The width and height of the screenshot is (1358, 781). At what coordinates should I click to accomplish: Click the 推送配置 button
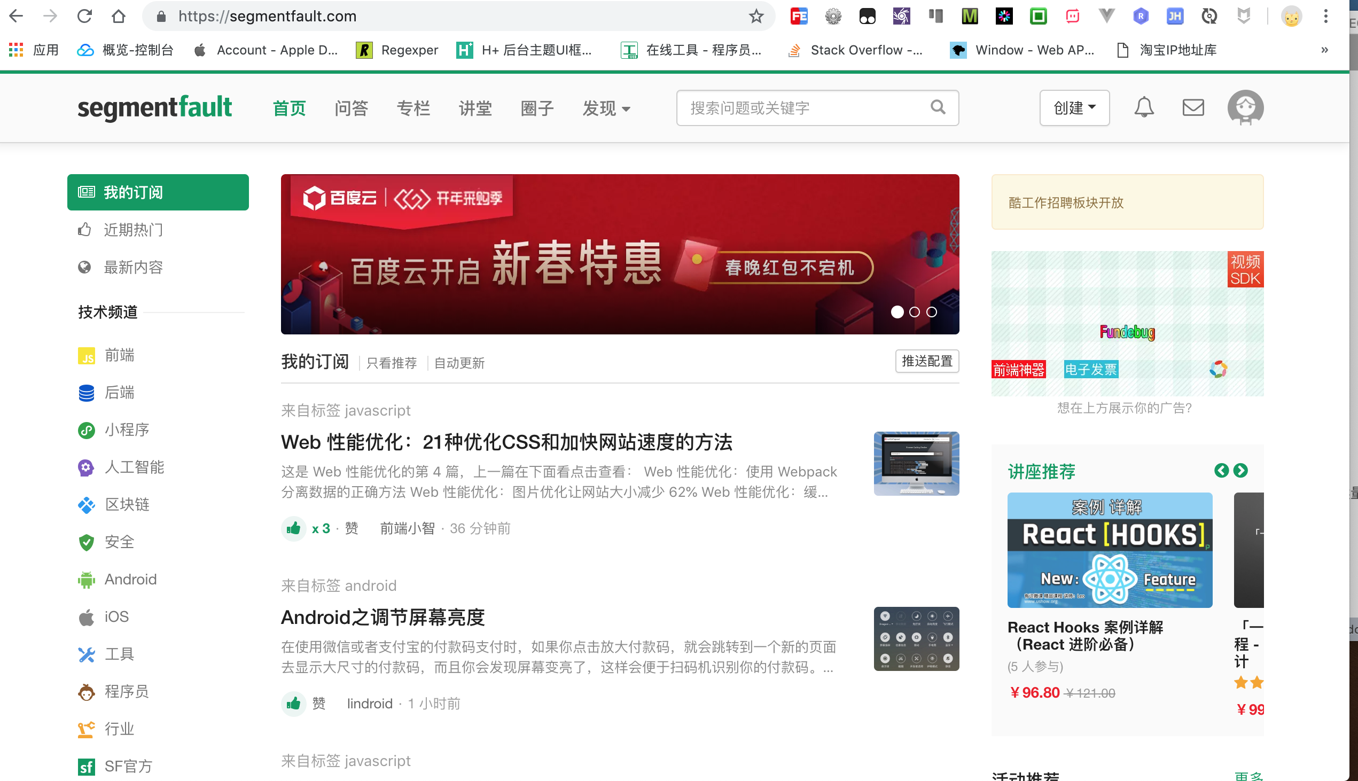tap(927, 362)
